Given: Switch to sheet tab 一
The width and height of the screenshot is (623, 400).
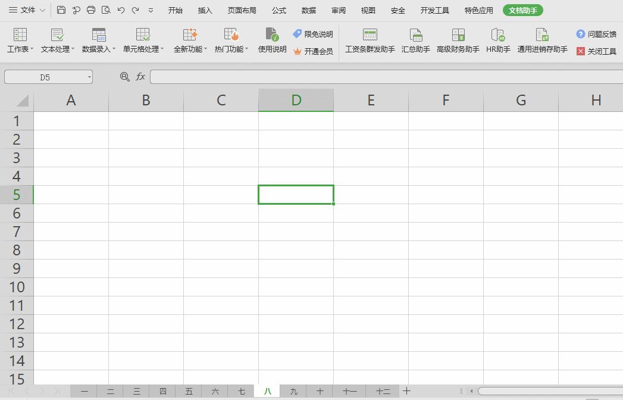Looking at the screenshot, I should [84, 391].
